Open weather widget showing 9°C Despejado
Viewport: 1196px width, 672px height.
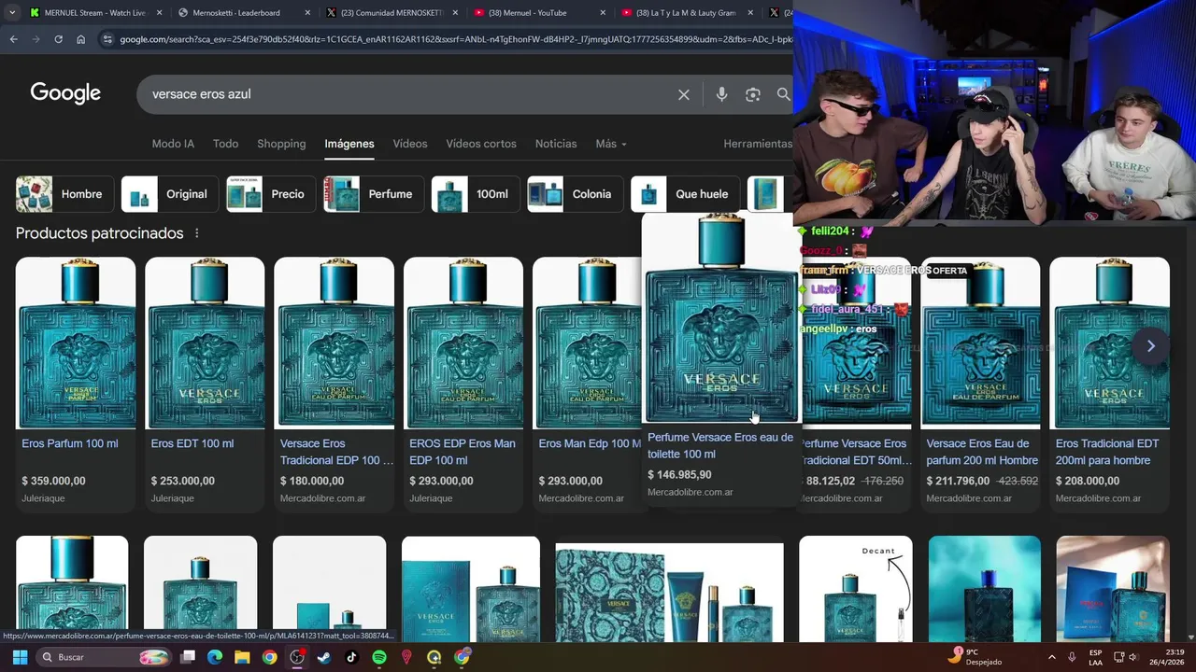point(976,657)
